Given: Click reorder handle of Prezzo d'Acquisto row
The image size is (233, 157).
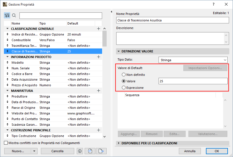Looking at the screenshot, I should point(7,85).
